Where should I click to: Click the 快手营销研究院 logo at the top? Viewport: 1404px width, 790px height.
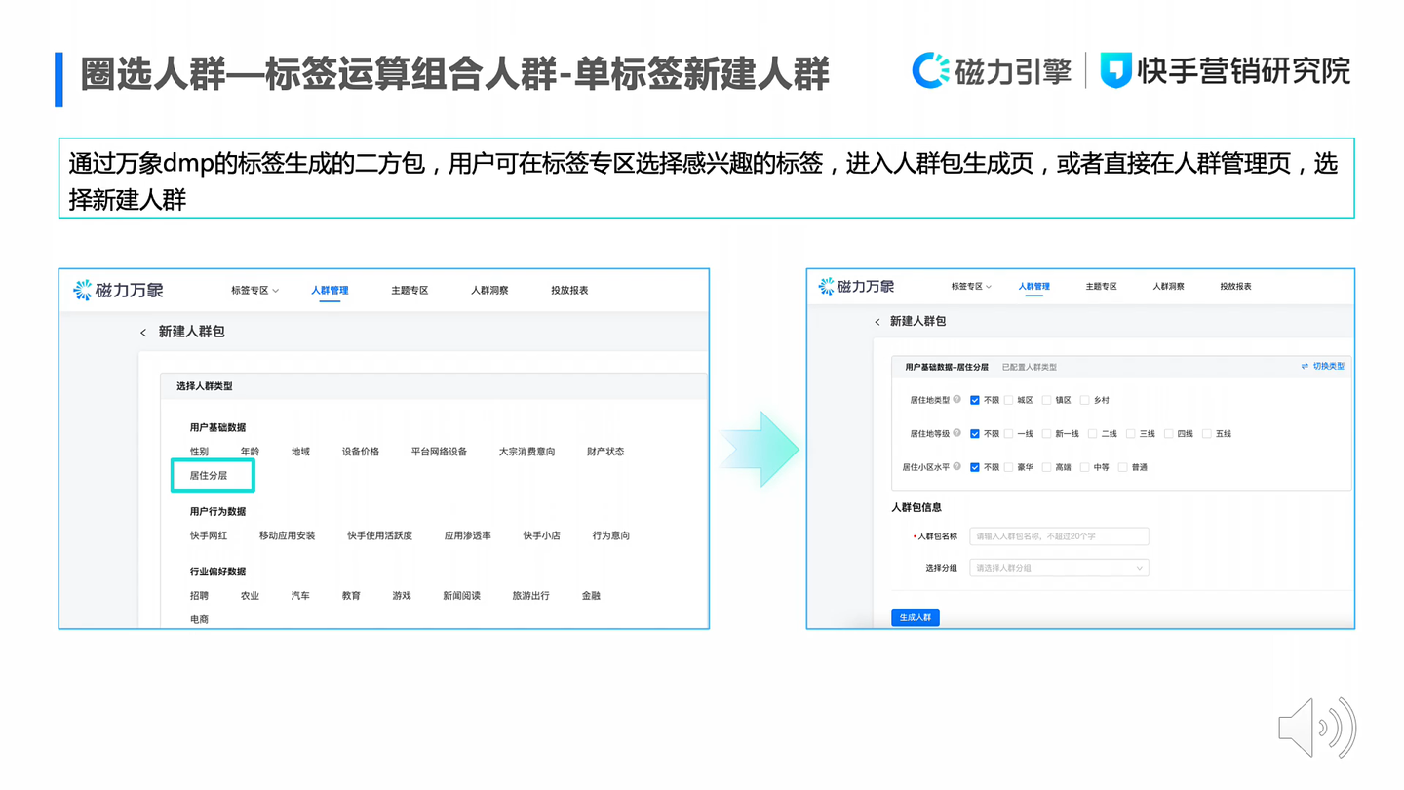coord(1226,70)
